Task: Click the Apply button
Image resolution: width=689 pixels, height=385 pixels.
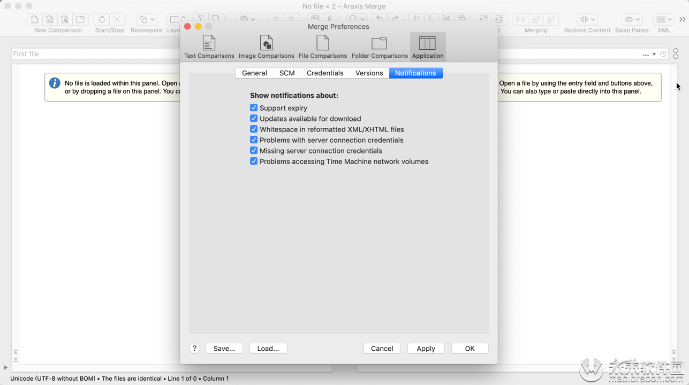Action: pos(426,348)
